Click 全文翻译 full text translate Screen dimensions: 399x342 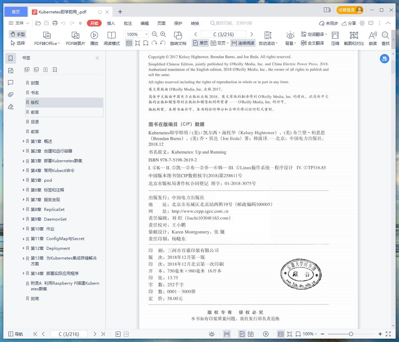312,43
